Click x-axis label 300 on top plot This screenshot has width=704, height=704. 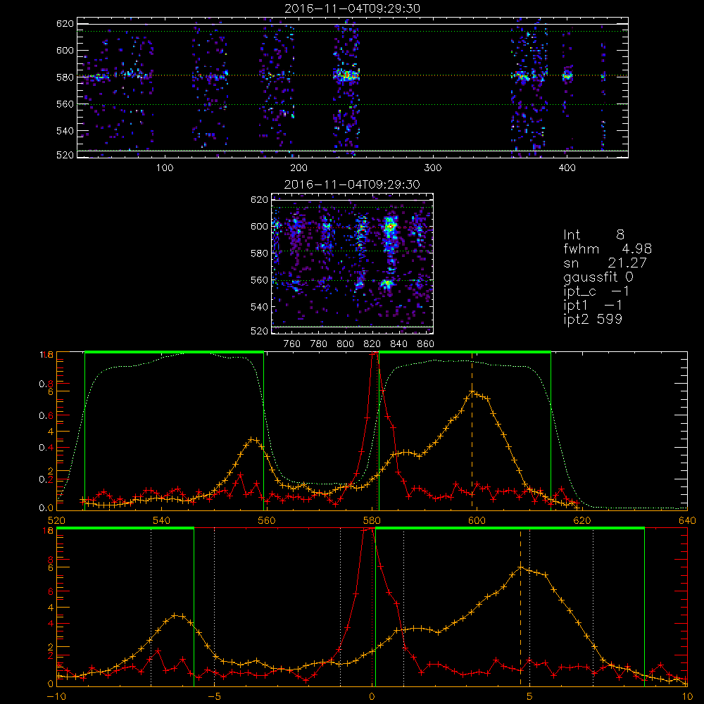point(433,168)
